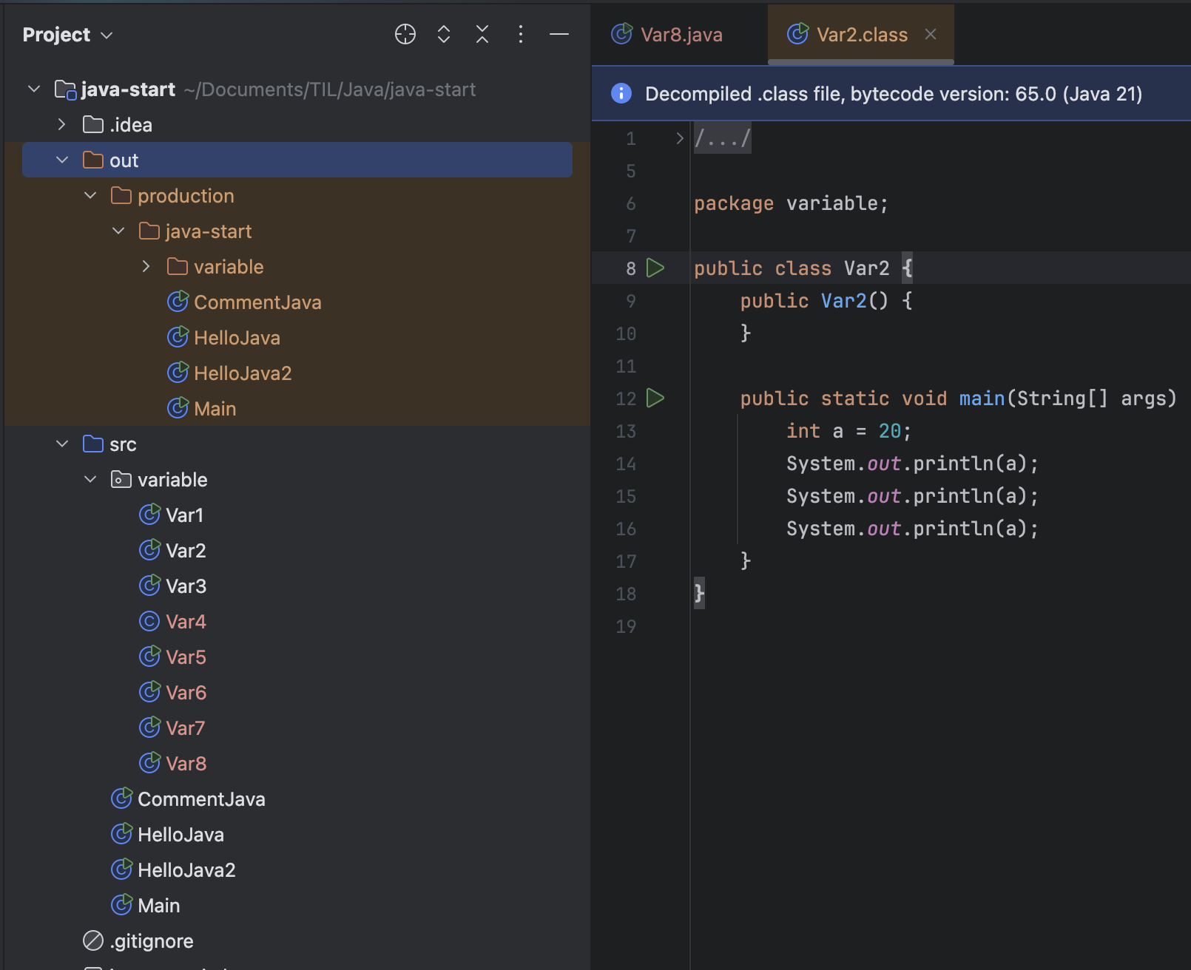Select the .gitignore file

[x=152, y=941]
